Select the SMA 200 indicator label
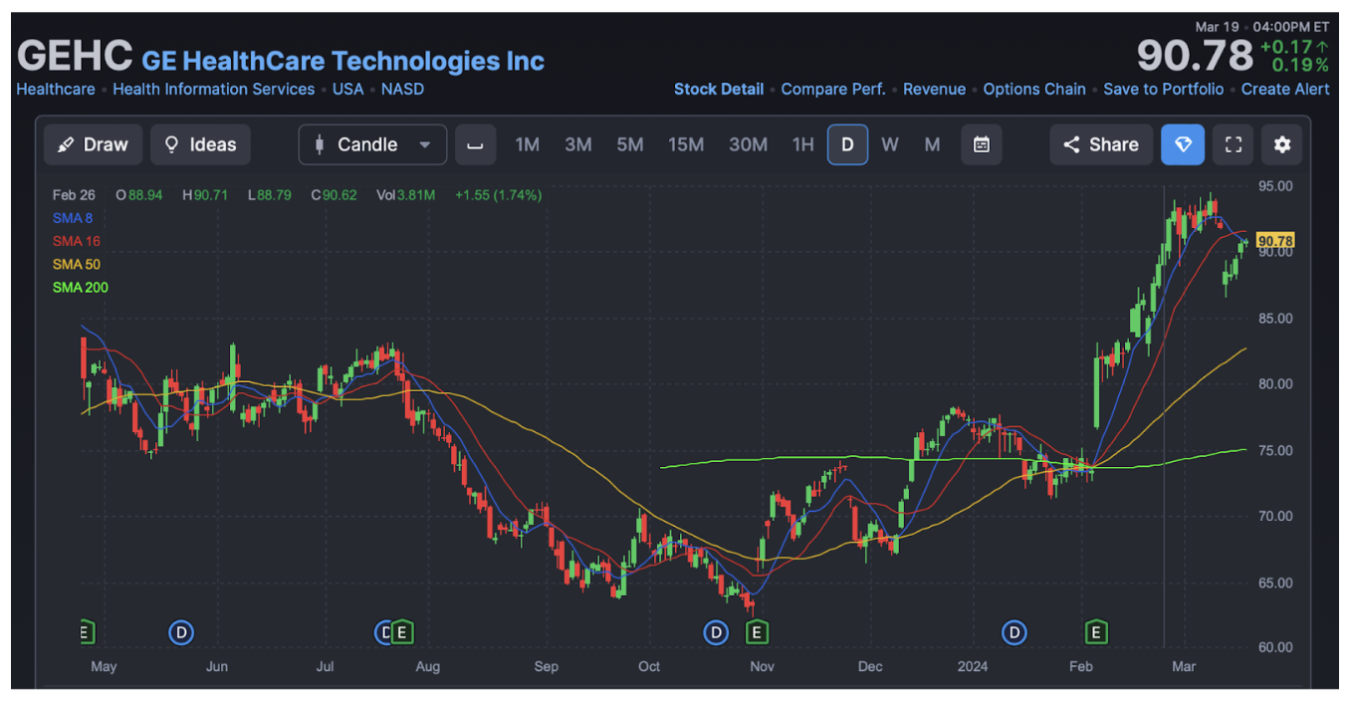 click(x=81, y=287)
